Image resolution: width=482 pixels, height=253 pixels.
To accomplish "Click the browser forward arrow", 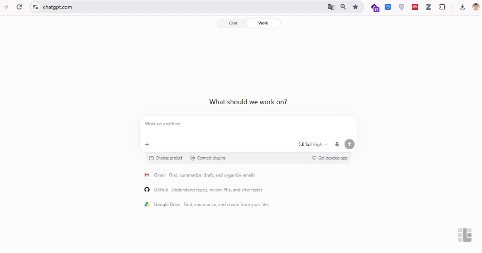I will click(6, 7).
